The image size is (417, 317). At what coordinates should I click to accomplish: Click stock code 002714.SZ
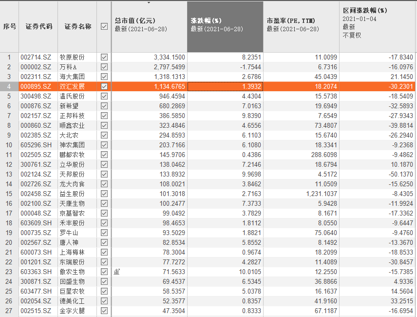coord(36,57)
